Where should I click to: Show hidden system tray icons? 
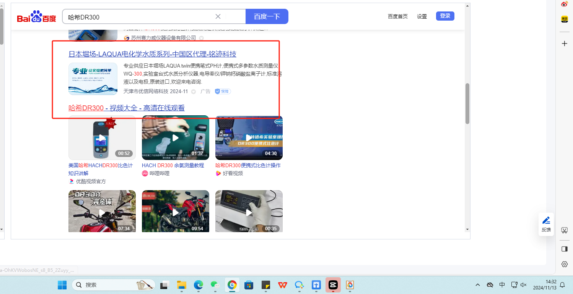click(x=478, y=285)
